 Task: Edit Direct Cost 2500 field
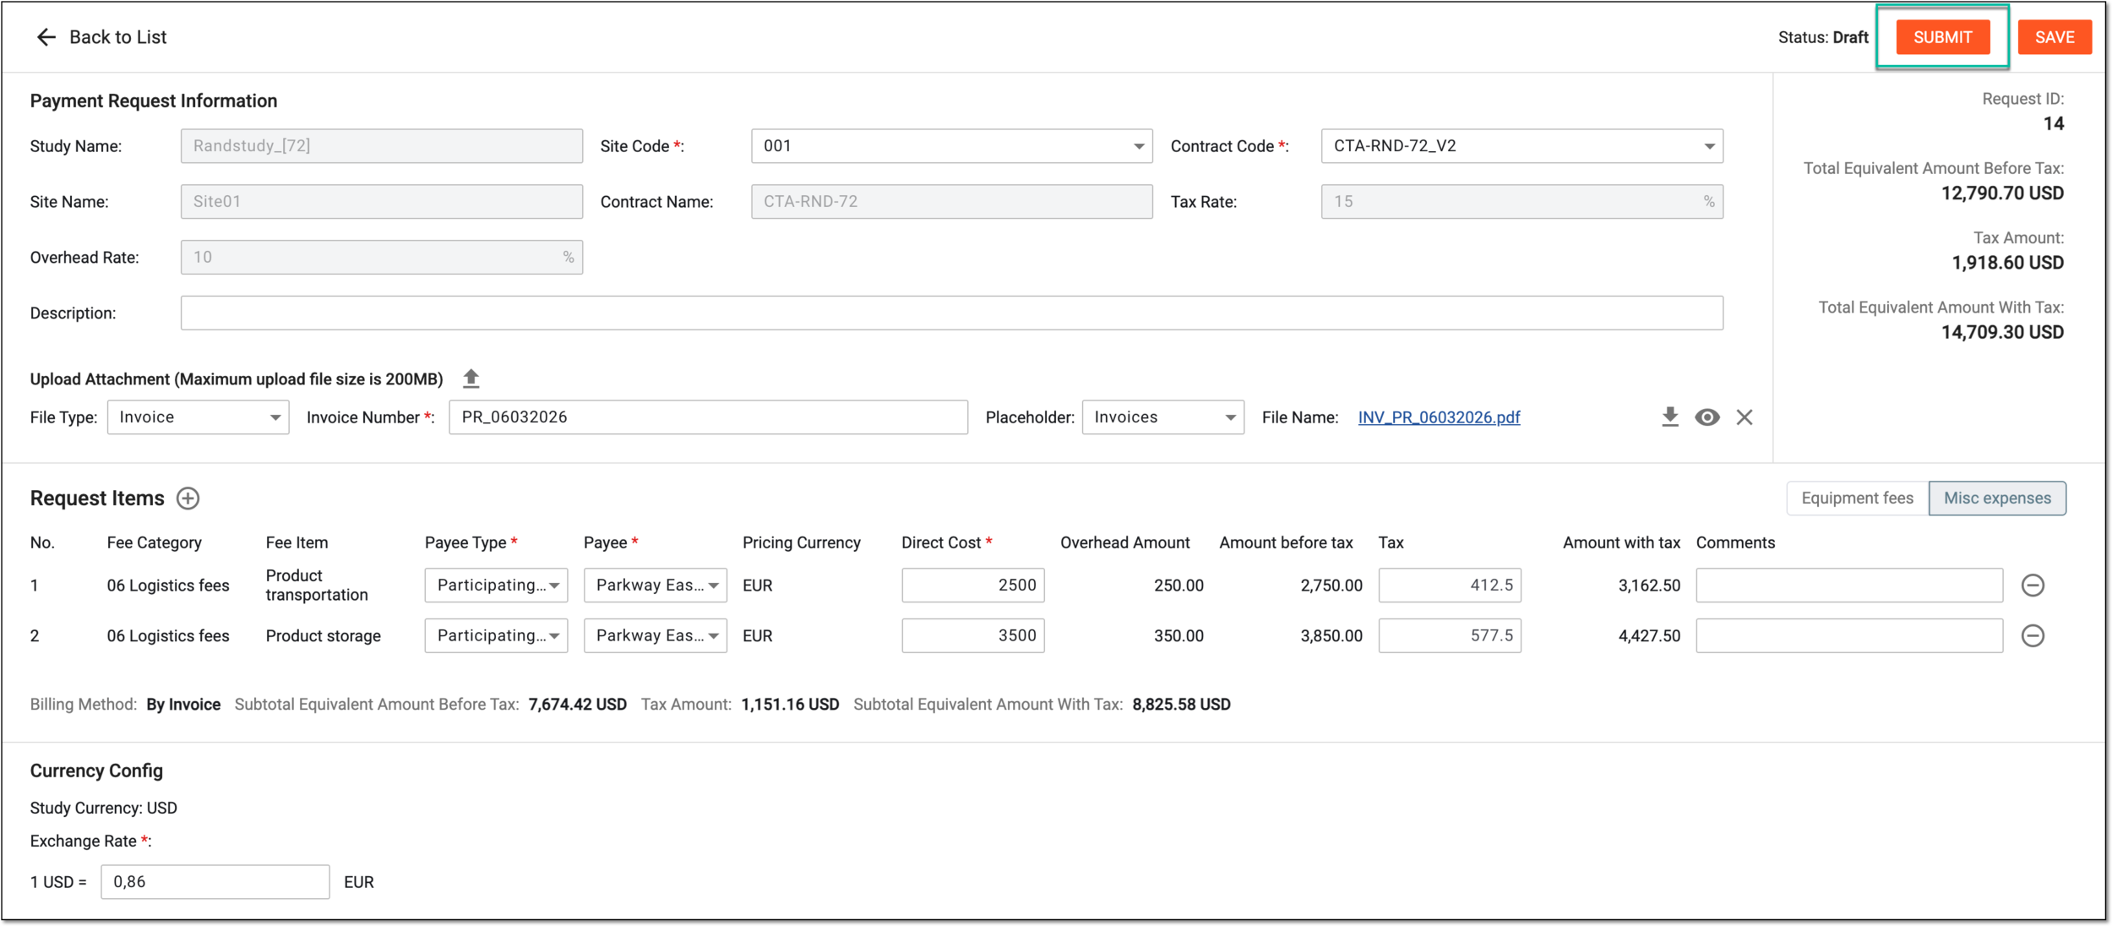tap(973, 585)
